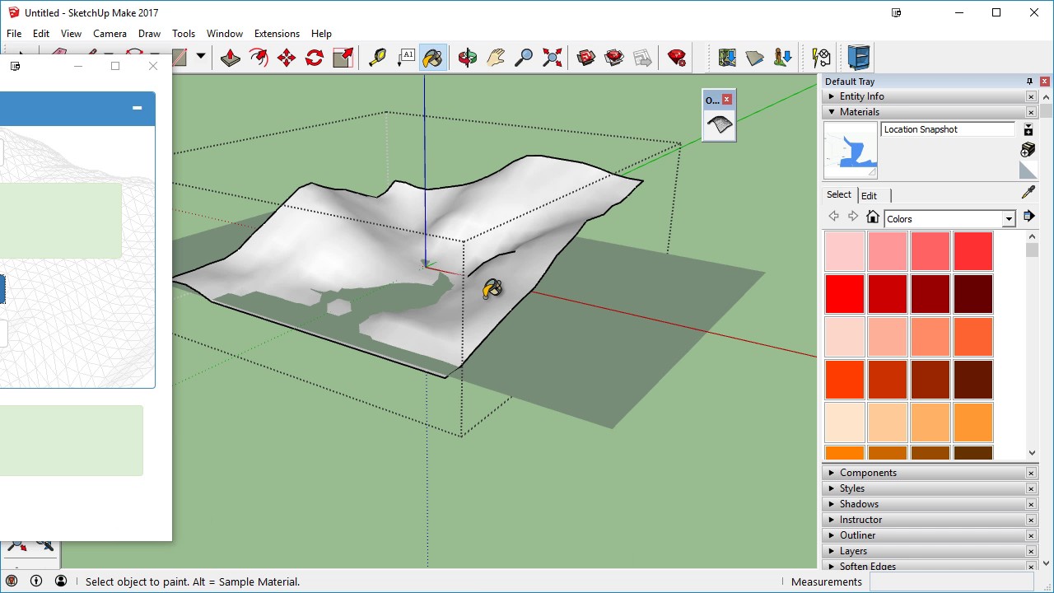
Task: Expand the Shadows panel
Action: (x=926, y=504)
